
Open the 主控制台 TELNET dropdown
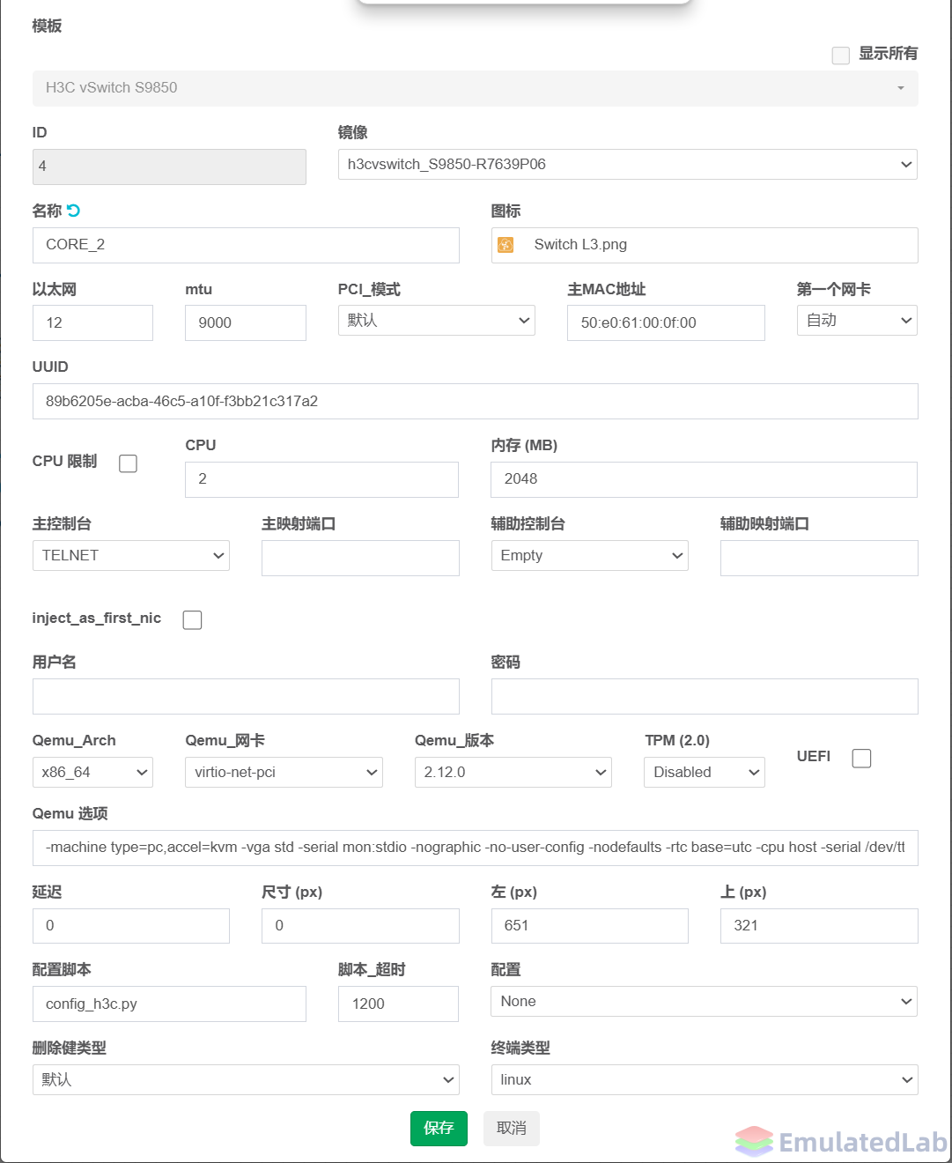click(131, 556)
